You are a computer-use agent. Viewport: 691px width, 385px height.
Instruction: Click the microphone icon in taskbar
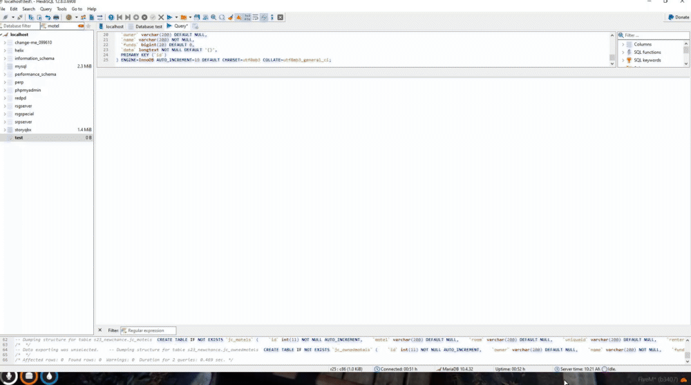click(8, 377)
